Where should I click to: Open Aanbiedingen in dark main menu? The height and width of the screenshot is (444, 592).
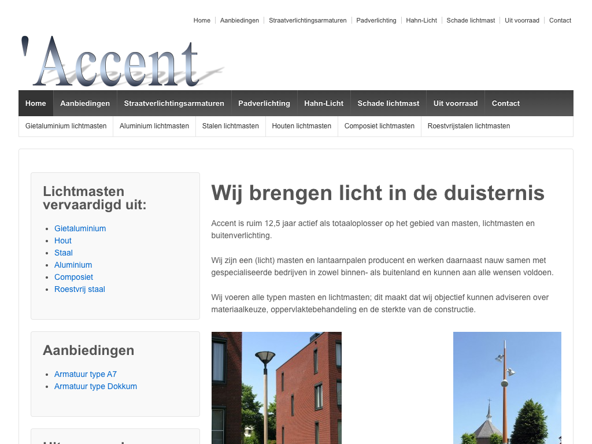click(85, 103)
